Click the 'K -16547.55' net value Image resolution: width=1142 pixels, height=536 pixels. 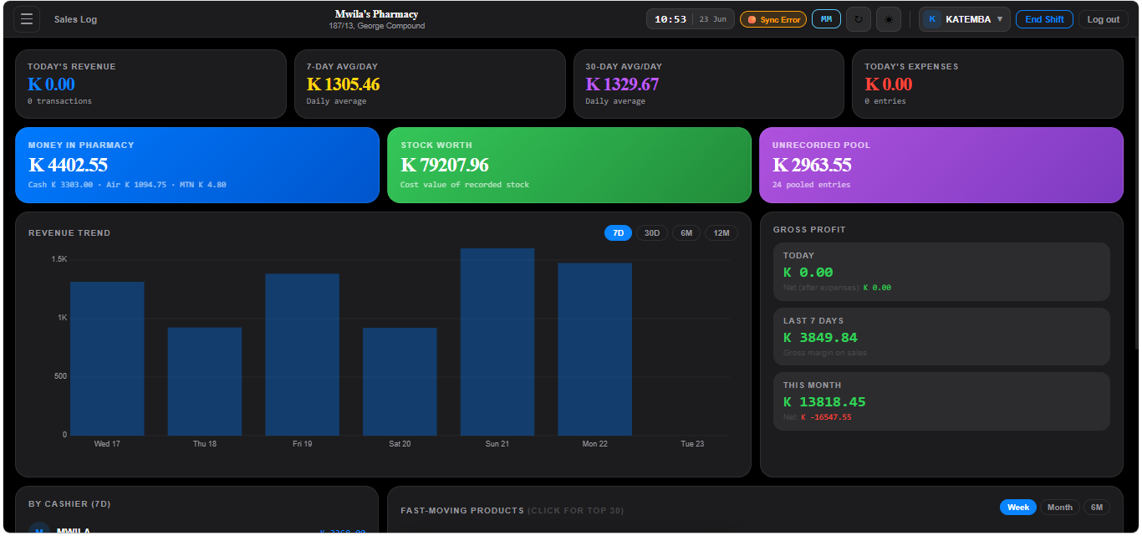tap(826, 417)
